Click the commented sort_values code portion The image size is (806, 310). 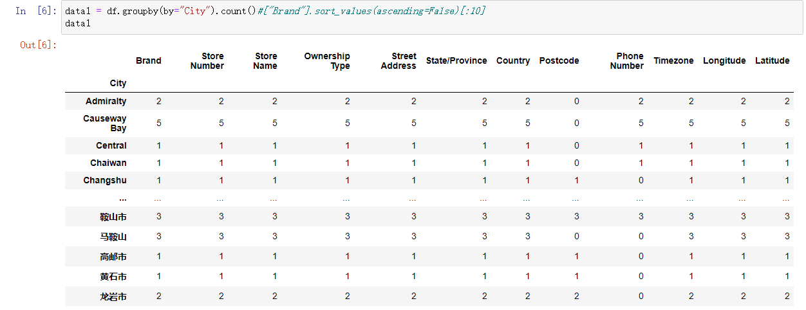[373, 12]
